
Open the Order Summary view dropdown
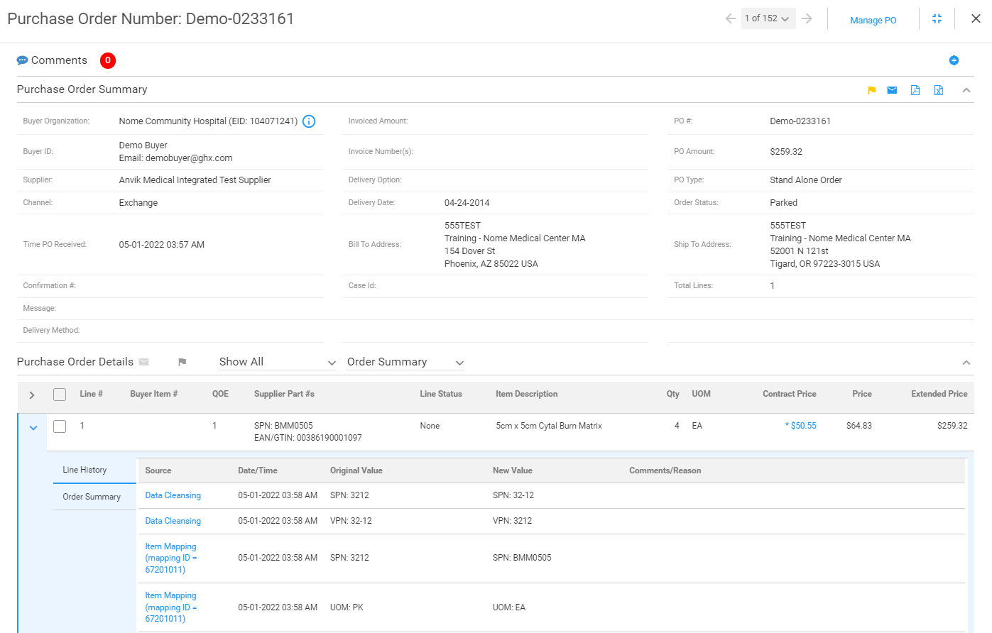pyautogui.click(x=405, y=362)
